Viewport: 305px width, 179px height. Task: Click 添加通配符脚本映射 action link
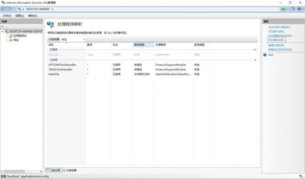point(281,36)
